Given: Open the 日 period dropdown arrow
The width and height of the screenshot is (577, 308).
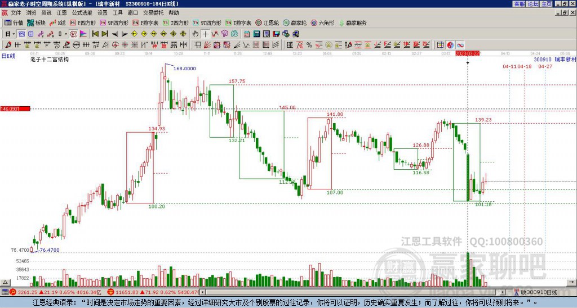Looking at the screenshot, I should tap(14, 34).
